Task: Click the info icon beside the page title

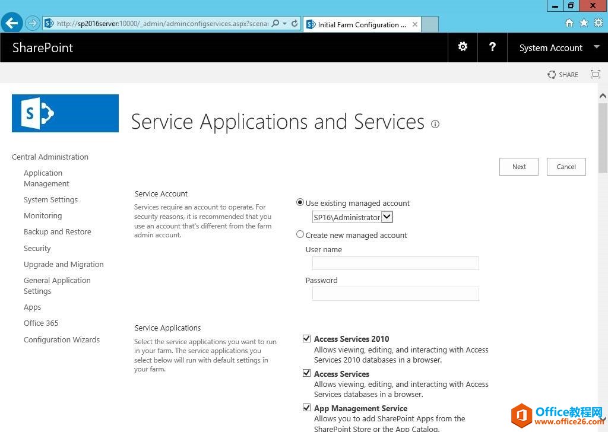Action: pos(435,124)
